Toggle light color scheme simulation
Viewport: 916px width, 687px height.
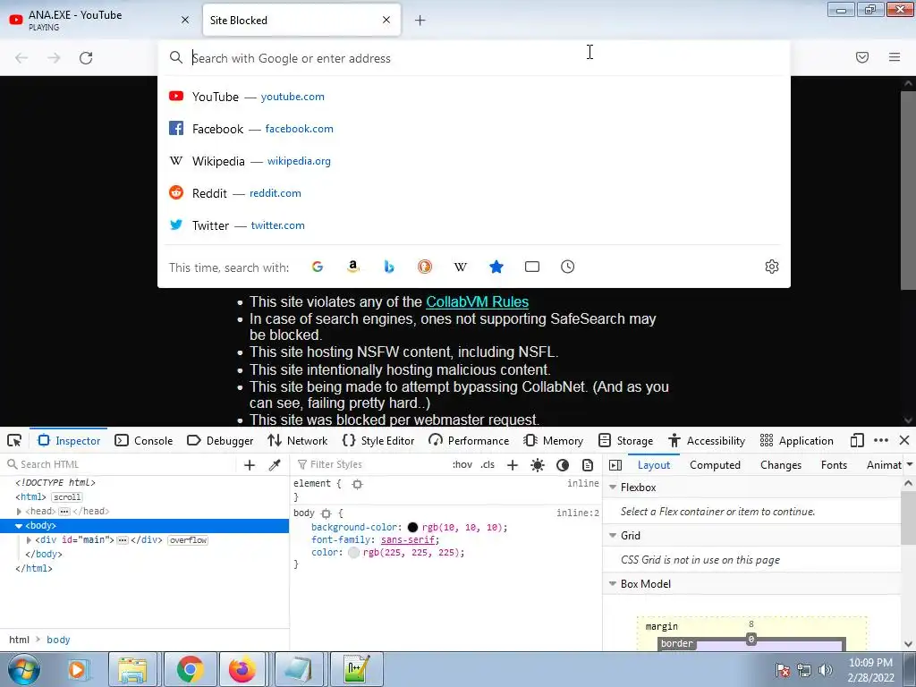(x=538, y=465)
